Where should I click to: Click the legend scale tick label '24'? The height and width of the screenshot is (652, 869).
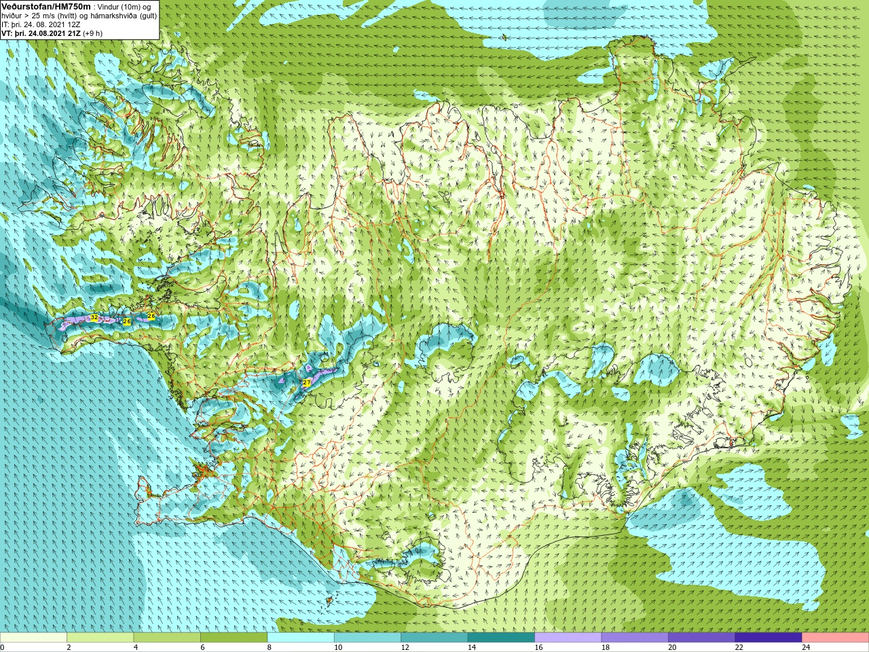point(806,647)
